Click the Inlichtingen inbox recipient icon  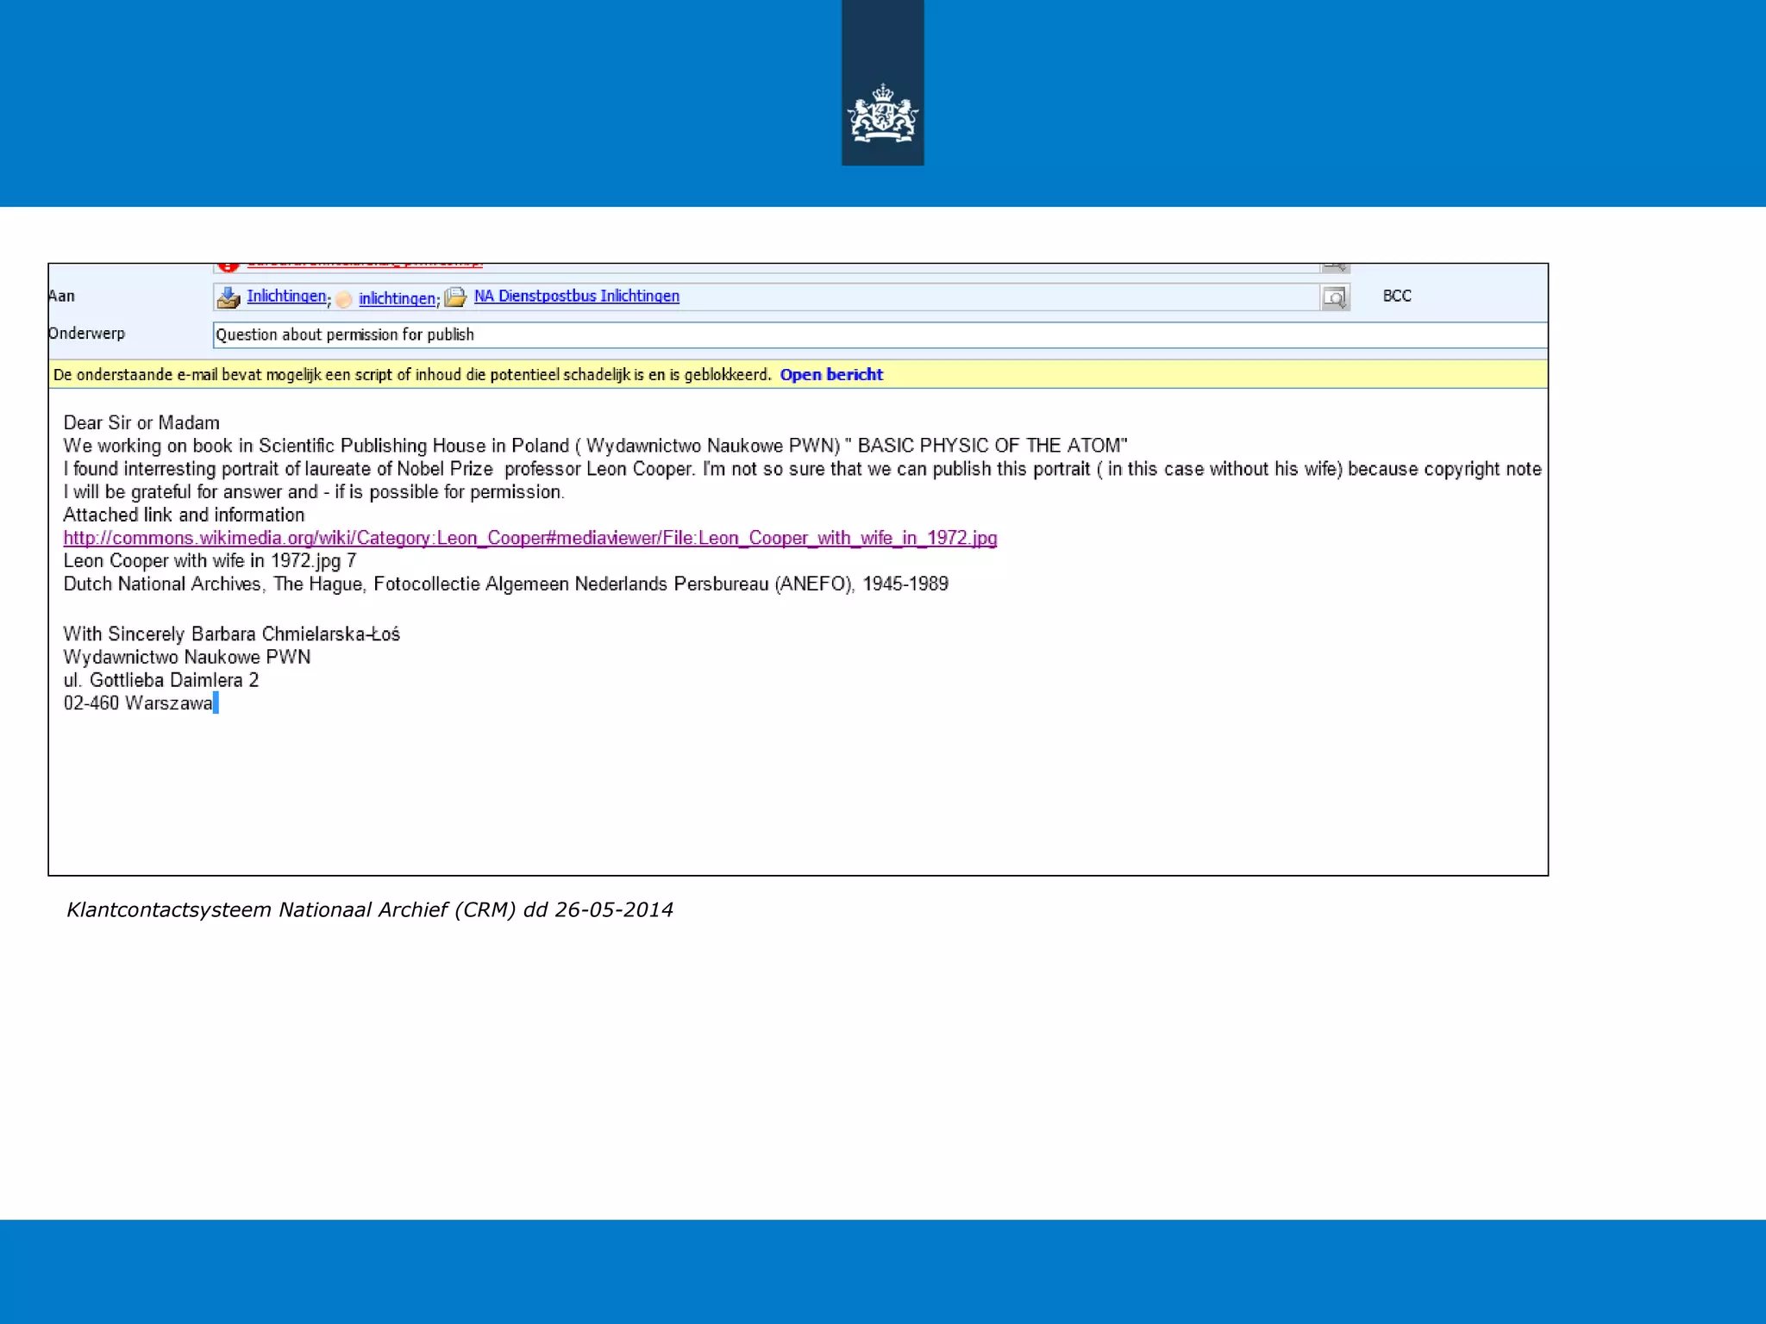(229, 297)
